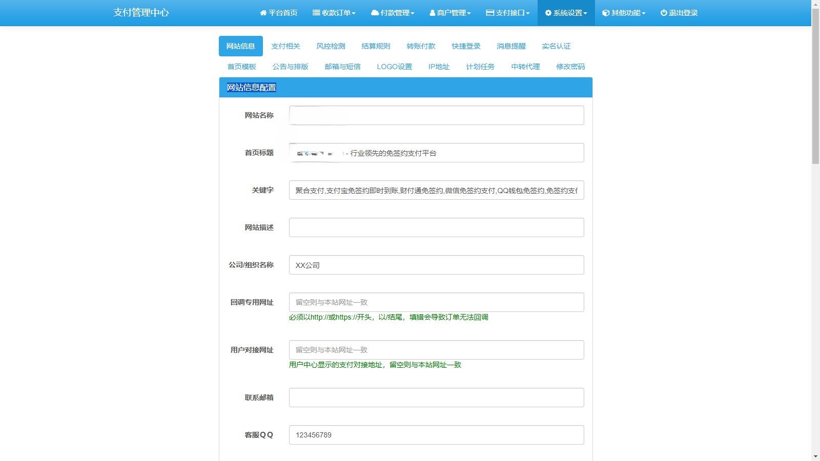Click the cube icon beside 其他功能
This screenshot has height=461, width=820.
(606, 13)
